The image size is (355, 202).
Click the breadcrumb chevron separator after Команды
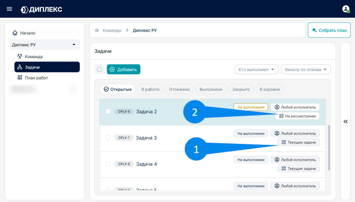127,30
